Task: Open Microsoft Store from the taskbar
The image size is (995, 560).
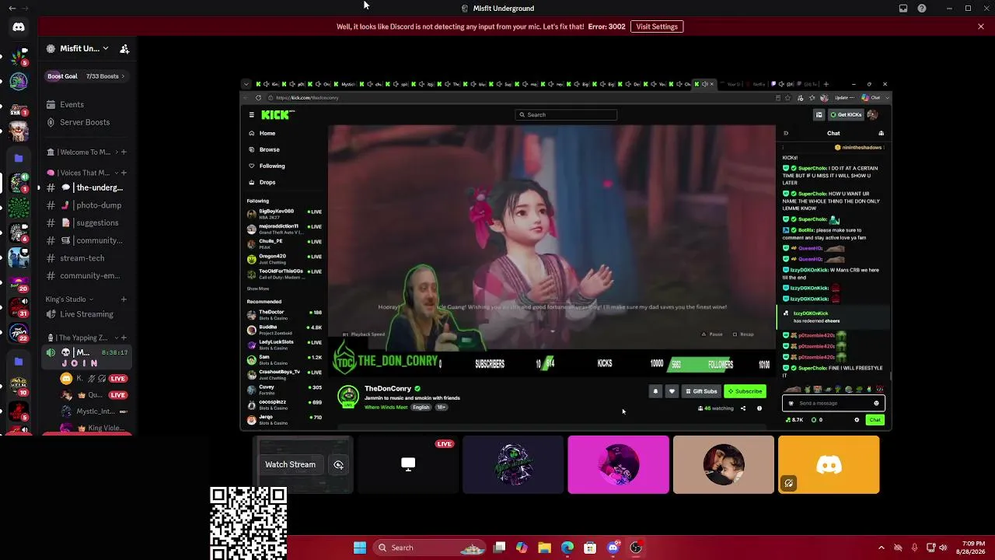Action: click(590, 548)
